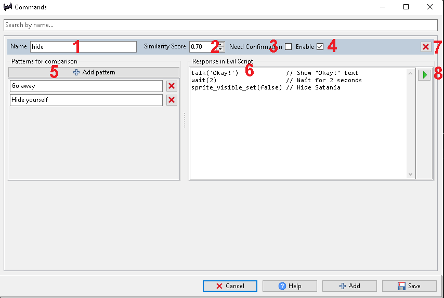Image resolution: width=444 pixels, height=298 pixels.
Task: Run the Evil Script with green play button
Action: 424,75
